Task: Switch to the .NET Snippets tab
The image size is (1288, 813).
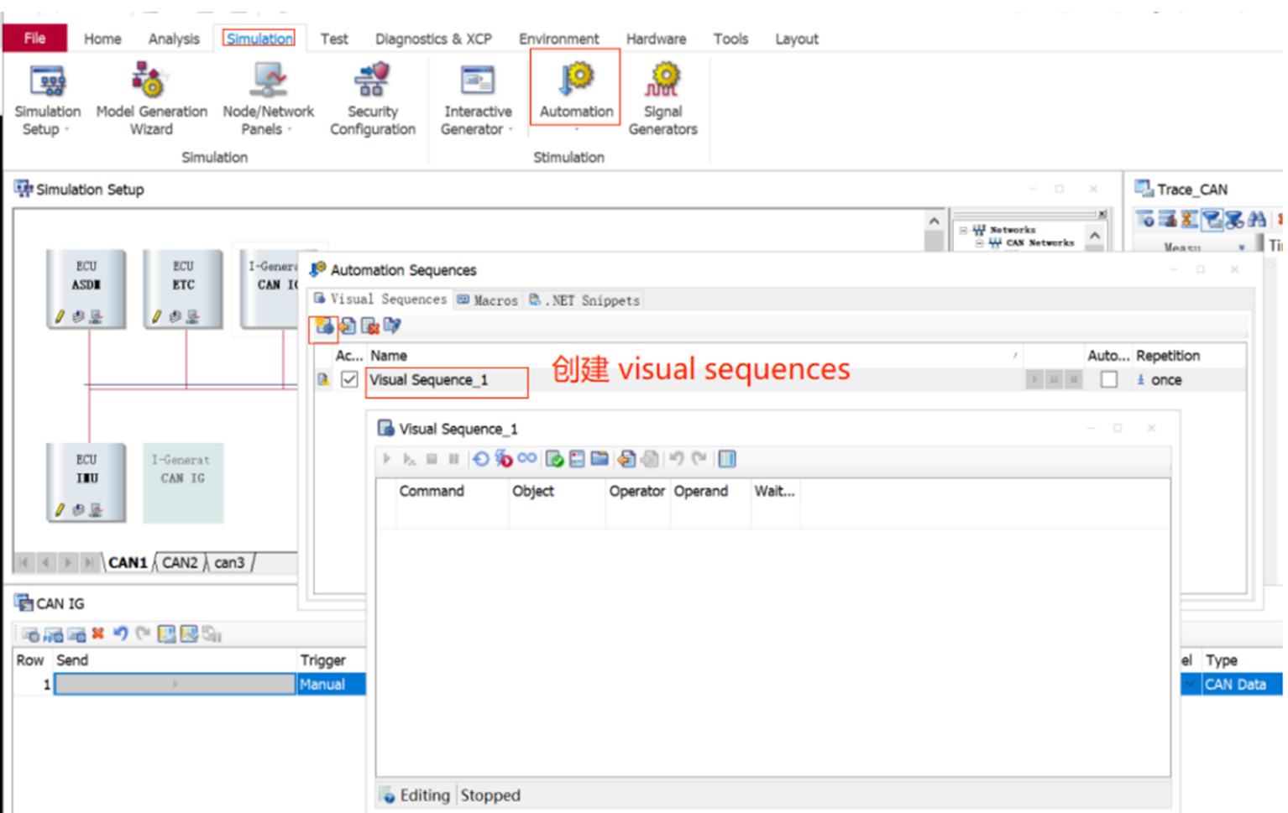Action: tap(584, 300)
